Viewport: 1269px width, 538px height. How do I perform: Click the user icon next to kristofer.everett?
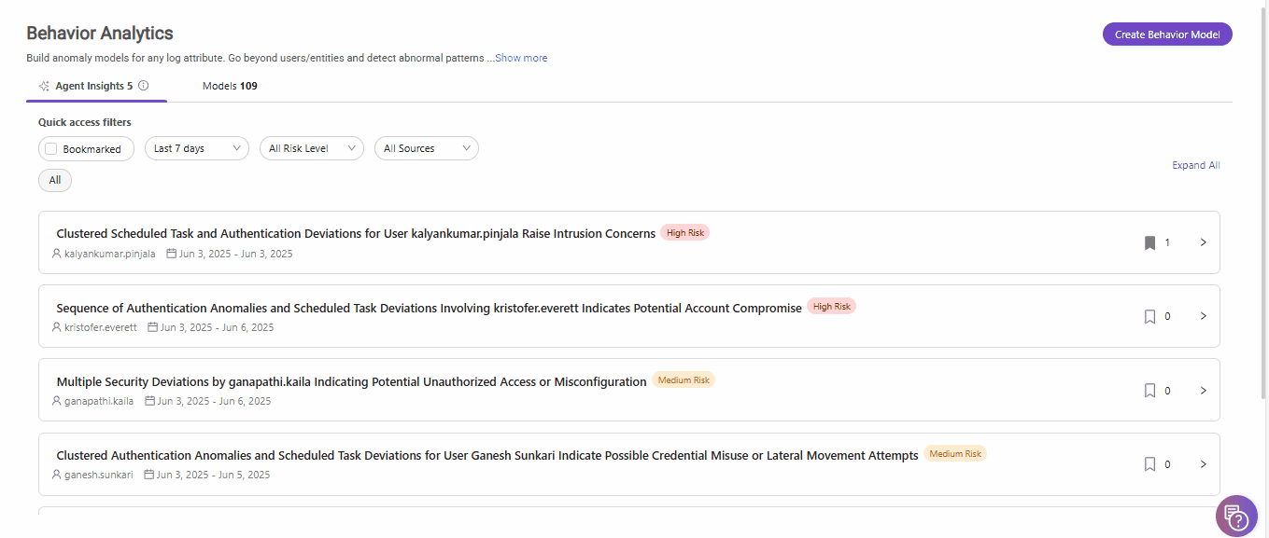(57, 327)
